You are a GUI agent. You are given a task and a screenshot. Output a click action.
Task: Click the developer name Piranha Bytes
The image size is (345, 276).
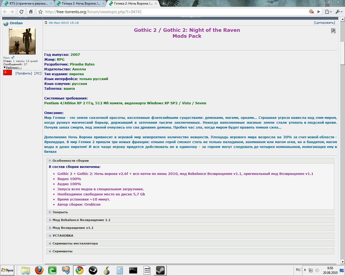pos(82,64)
